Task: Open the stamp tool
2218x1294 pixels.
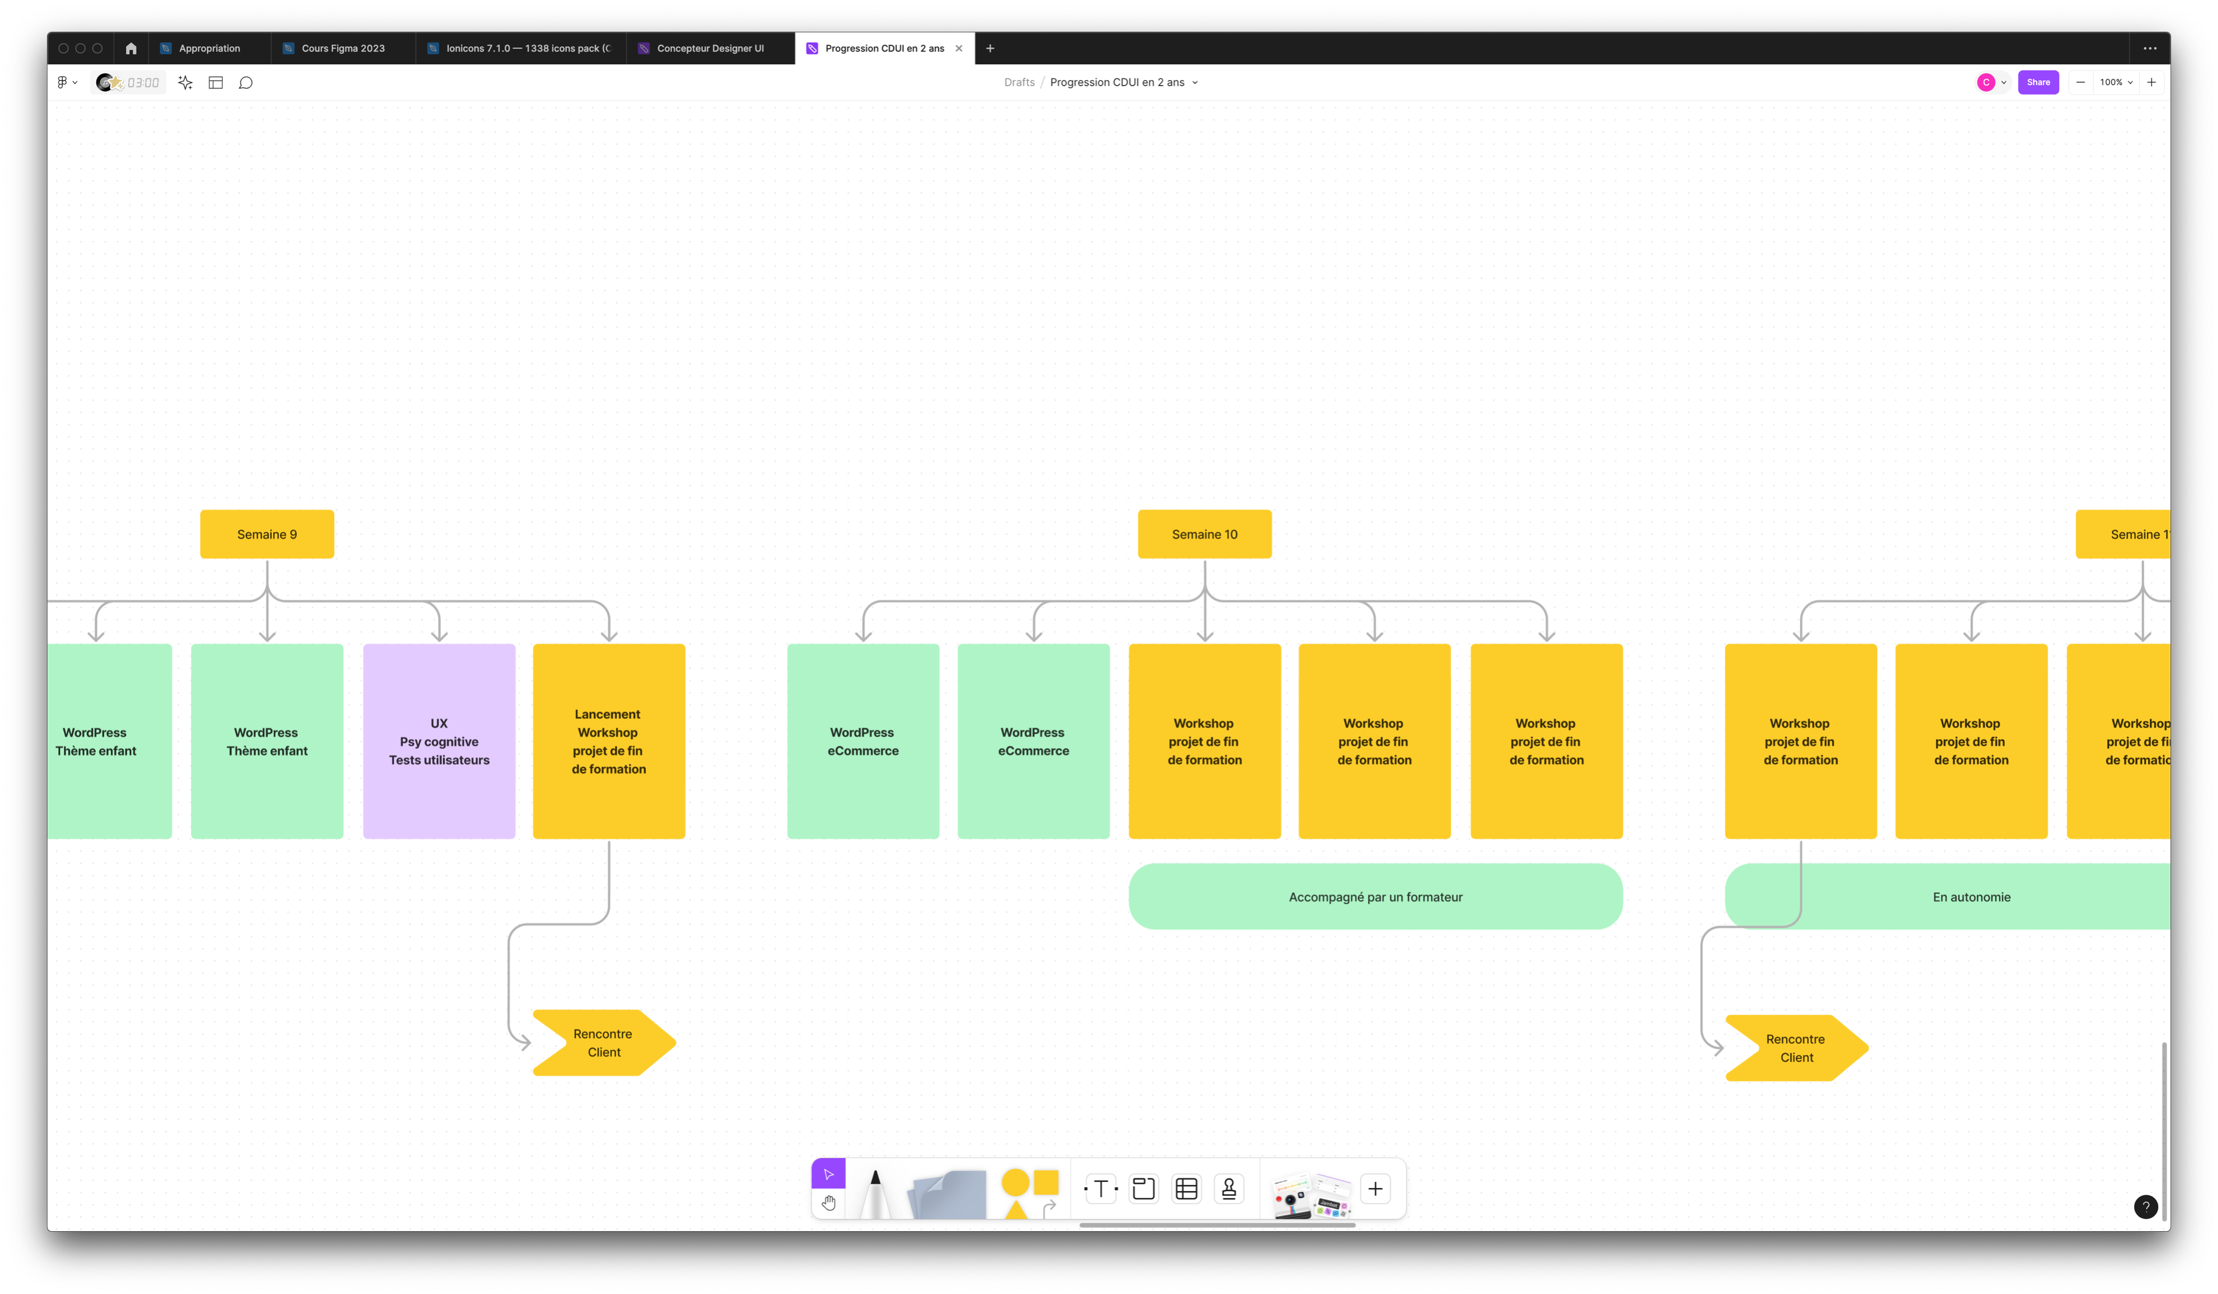Action: point(1229,1189)
